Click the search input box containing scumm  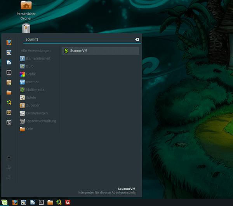click(78, 40)
